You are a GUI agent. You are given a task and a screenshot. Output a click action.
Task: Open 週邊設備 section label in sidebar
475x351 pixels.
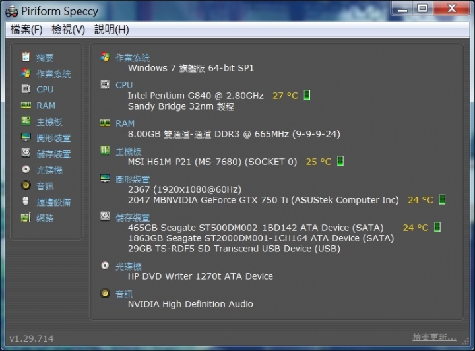(x=53, y=203)
